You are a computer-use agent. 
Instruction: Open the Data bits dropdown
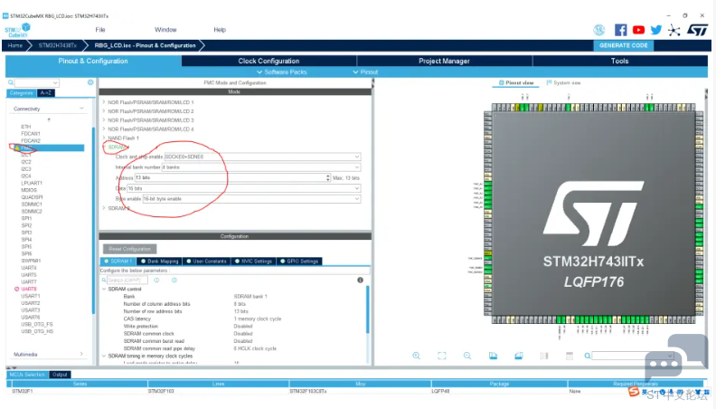(244, 188)
